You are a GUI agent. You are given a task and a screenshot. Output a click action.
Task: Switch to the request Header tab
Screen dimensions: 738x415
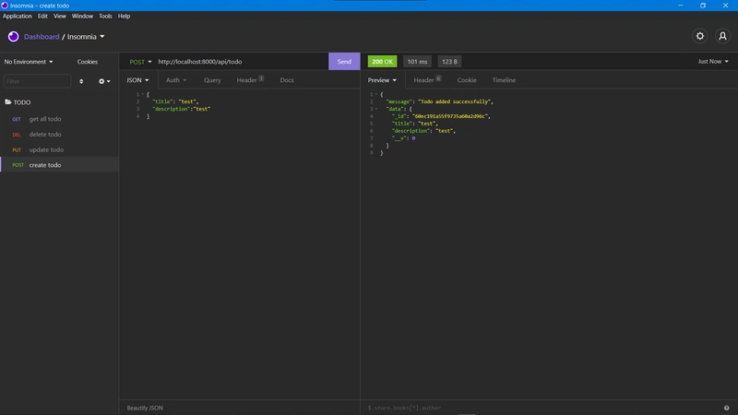[x=250, y=80]
